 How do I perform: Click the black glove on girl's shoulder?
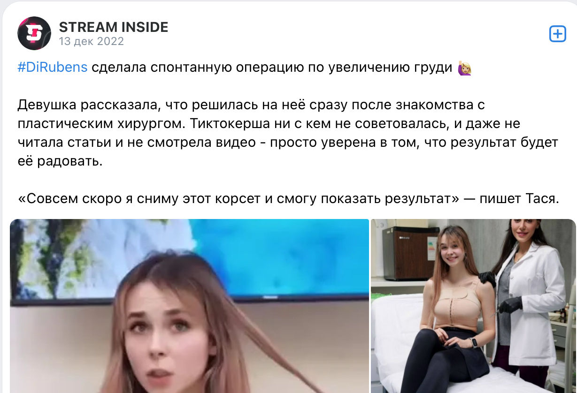pyautogui.click(x=487, y=279)
